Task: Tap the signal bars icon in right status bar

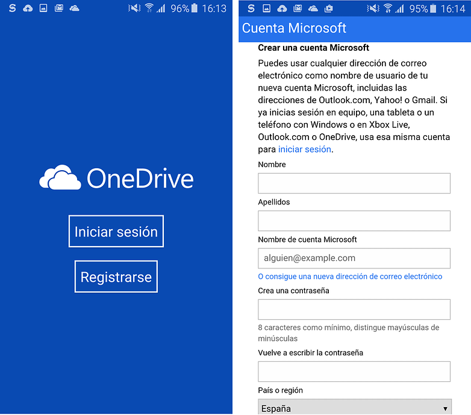Action: coord(400,8)
